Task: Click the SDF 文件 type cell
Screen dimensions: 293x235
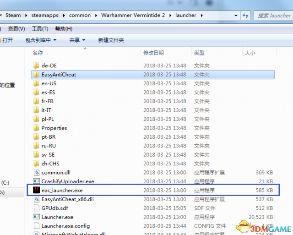Action: coord(205,208)
